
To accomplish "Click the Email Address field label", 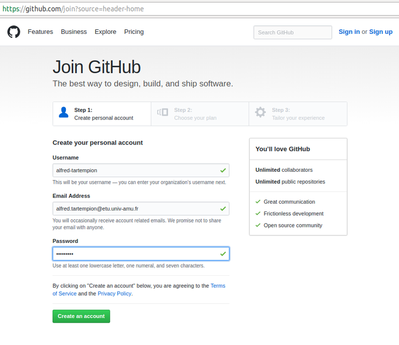I will point(71,196).
